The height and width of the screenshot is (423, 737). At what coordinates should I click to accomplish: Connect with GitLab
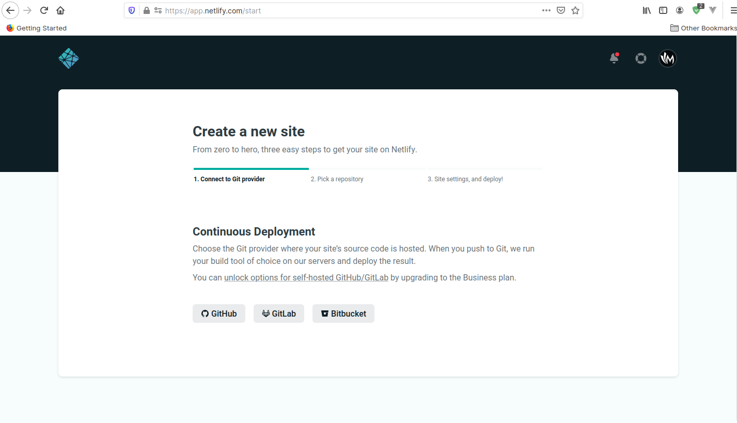pos(279,314)
